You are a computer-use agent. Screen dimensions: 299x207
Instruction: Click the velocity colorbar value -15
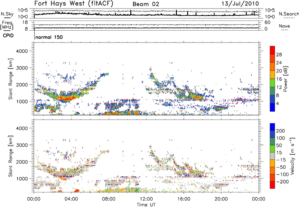pos(281,160)
